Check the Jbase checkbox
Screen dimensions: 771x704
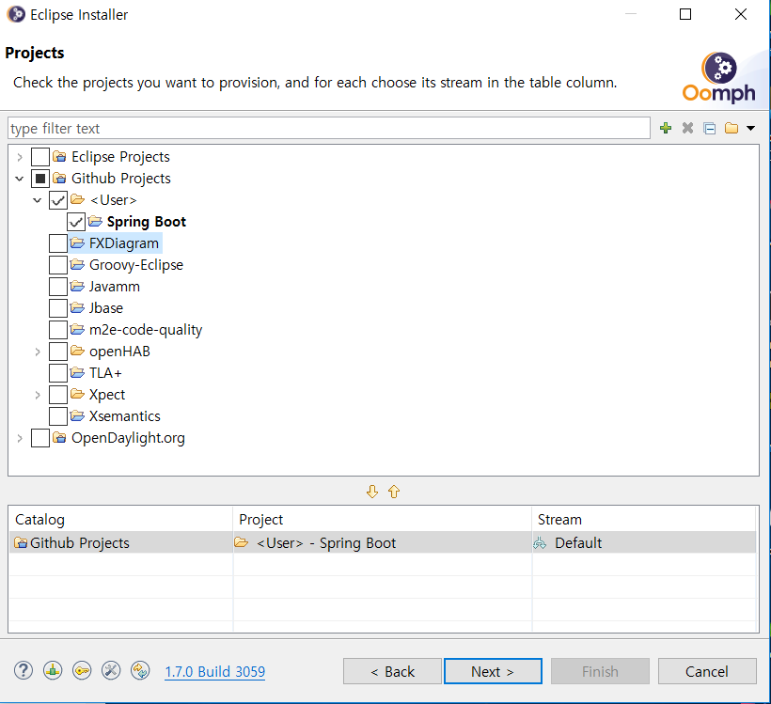coord(58,308)
